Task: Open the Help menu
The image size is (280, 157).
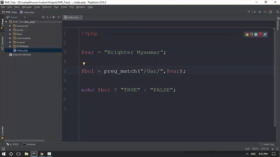Action: (90, 7)
